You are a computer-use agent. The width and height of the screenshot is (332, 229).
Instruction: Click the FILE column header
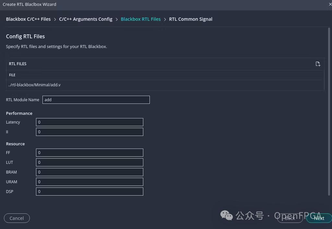12,75
